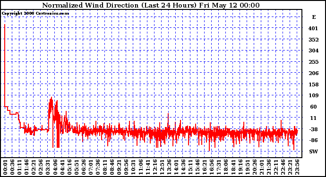
Task: Click the 00:36 time label
Action: click(12, 167)
